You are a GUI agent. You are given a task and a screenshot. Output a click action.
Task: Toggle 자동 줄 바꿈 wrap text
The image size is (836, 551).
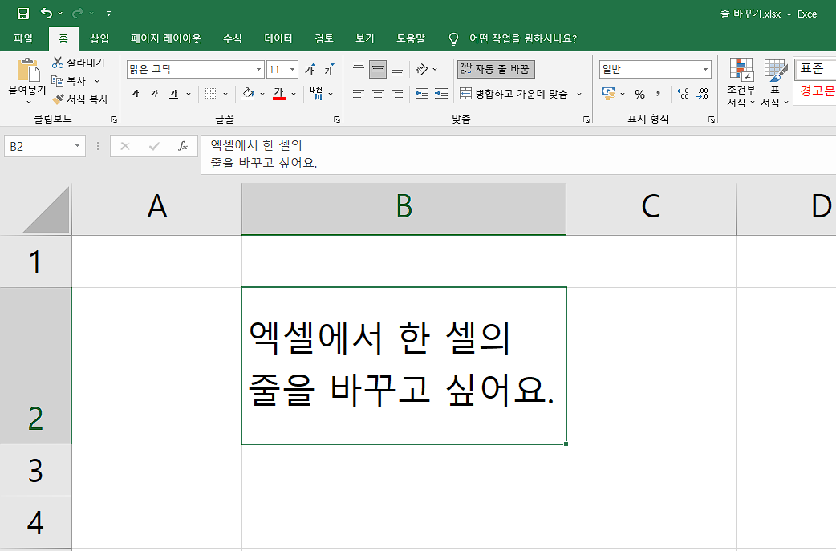click(x=496, y=69)
